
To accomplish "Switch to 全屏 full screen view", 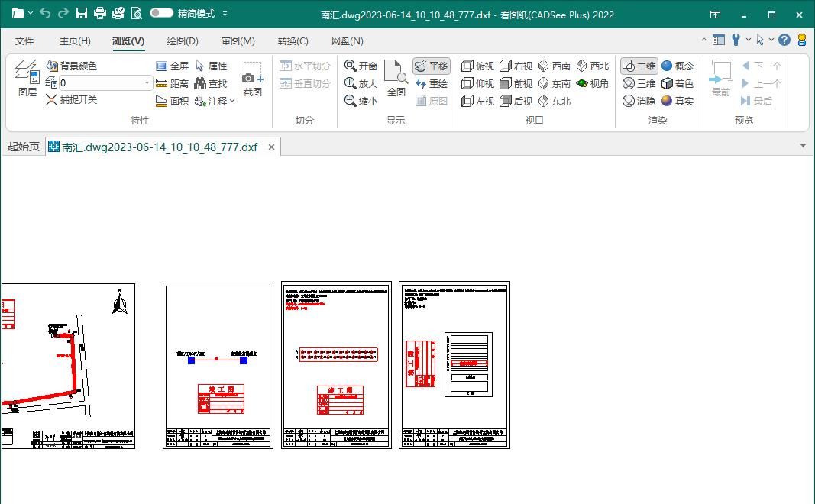I will point(172,66).
